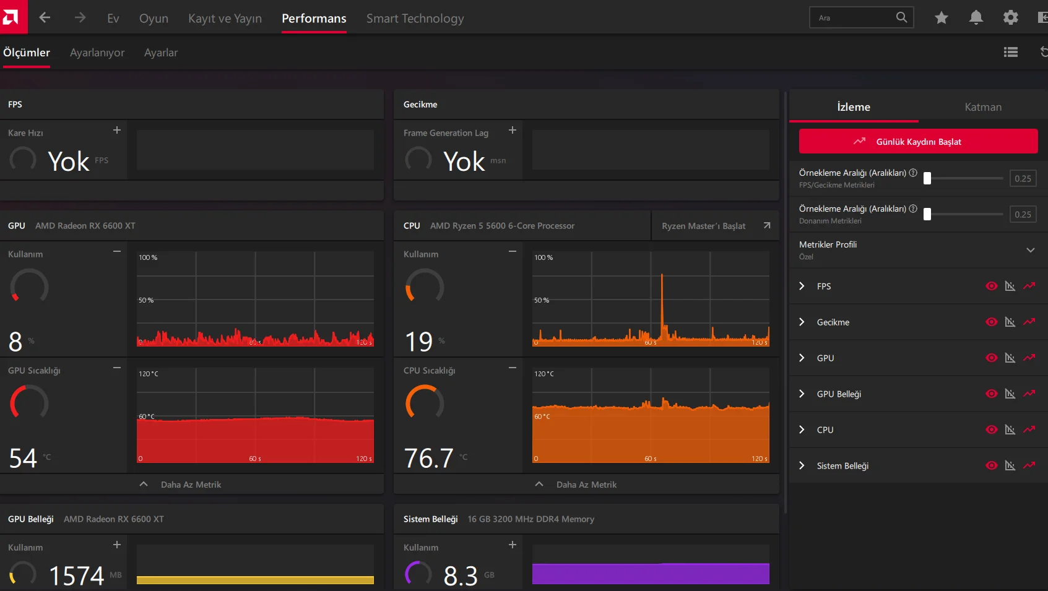Toggle CPU logging trend icon
1048x591 pixels.
[x=1029, y=429]
